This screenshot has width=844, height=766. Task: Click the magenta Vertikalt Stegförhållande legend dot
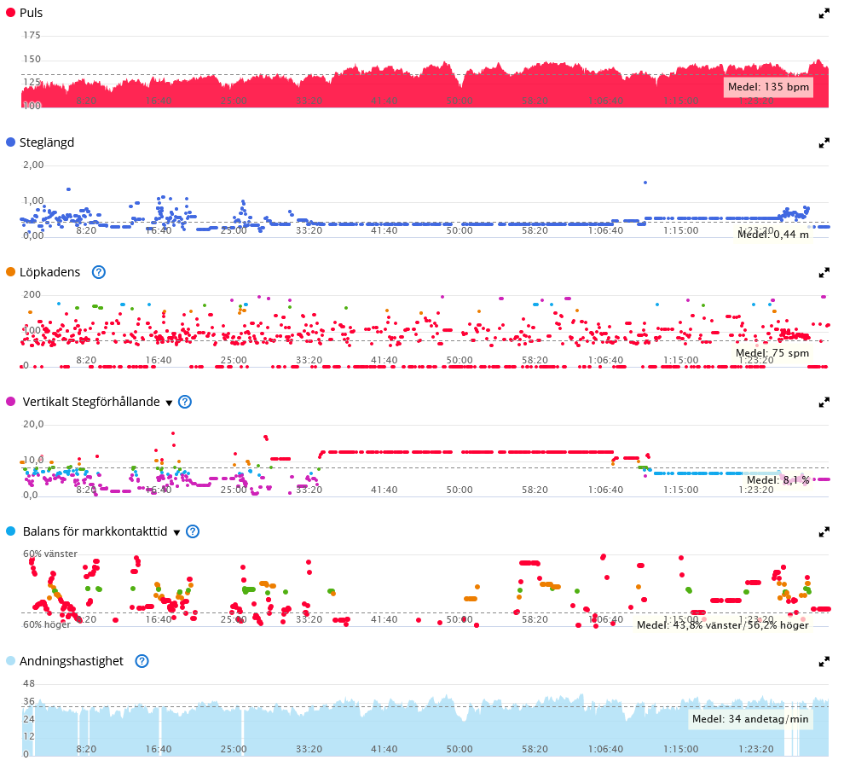pyautogui.click(x=10, y=401)
